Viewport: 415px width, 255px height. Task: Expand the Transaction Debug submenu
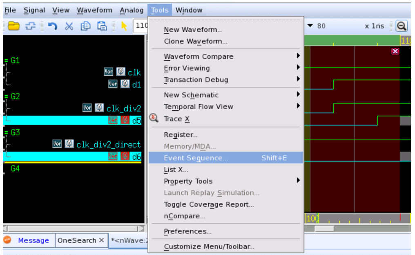click(298, 79)
